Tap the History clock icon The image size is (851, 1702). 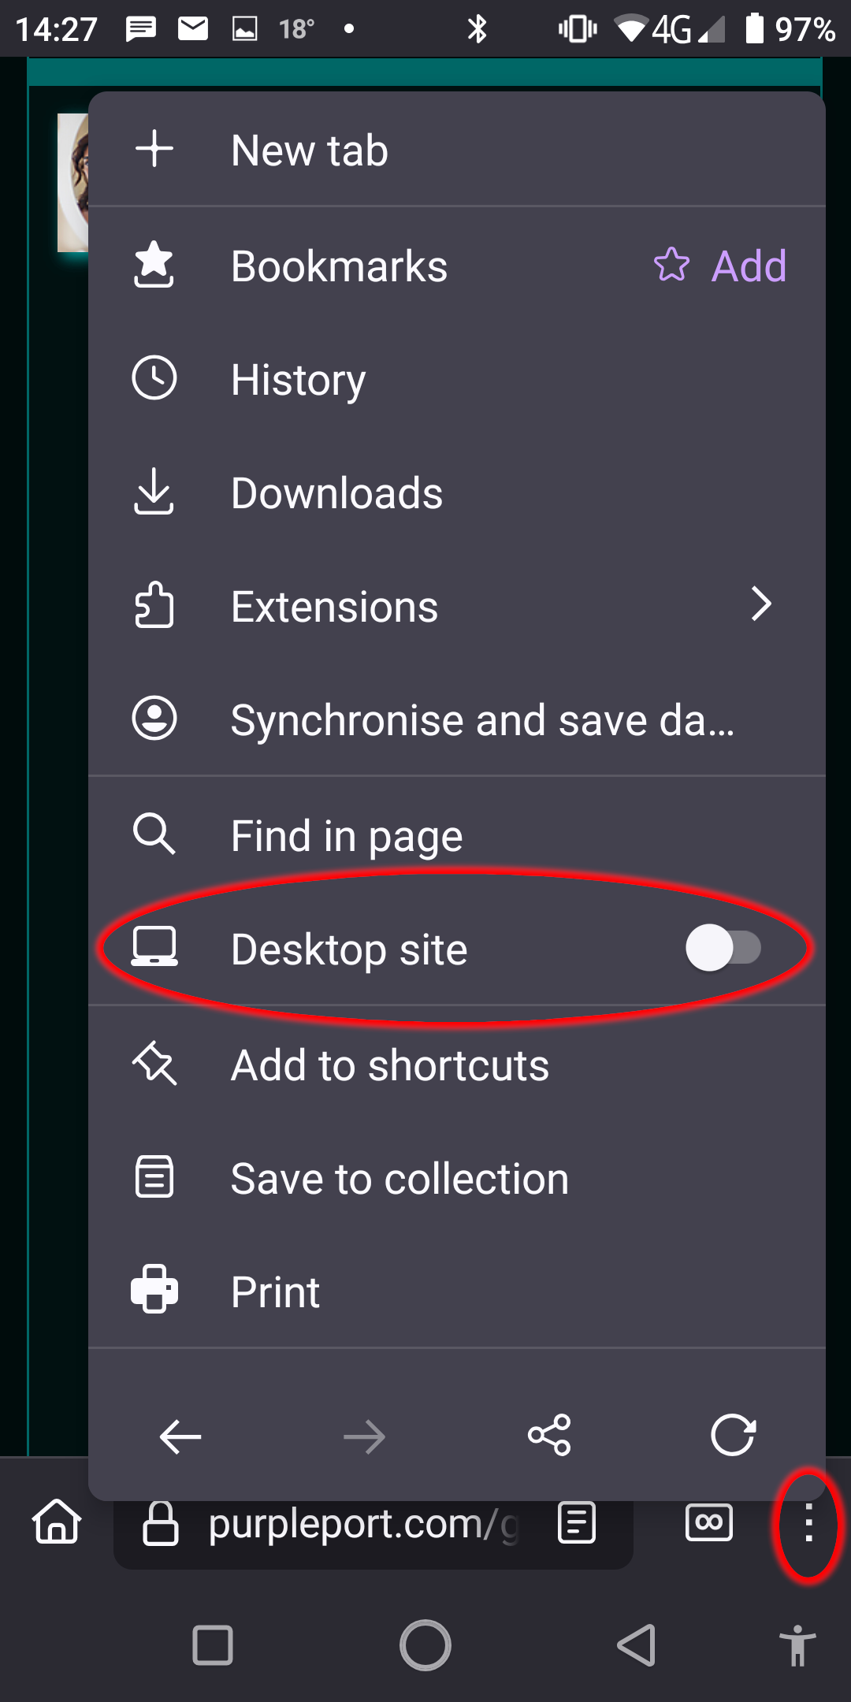coord(154,378)
